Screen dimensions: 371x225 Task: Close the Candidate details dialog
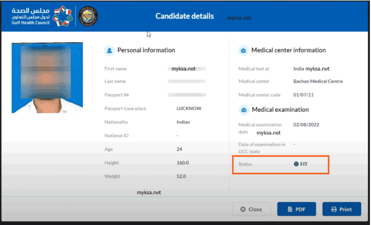(251, 209)
